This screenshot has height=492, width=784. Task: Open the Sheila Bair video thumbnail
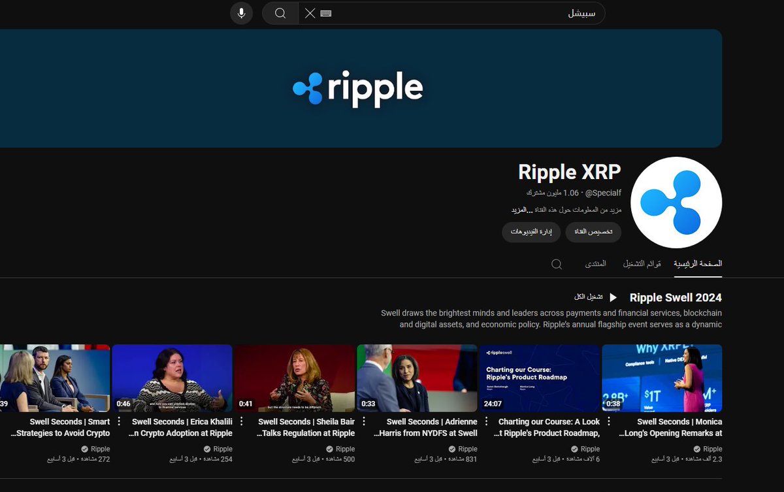point(295,378)
